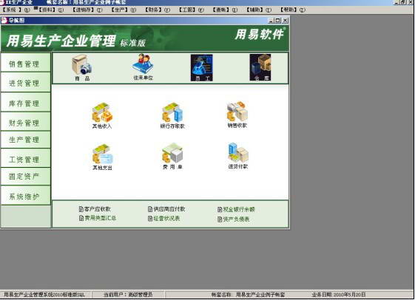Select 销售管理 in the sidebar
Image resolution: width=415 pixels, height=300 pixels.
point(25,63)
